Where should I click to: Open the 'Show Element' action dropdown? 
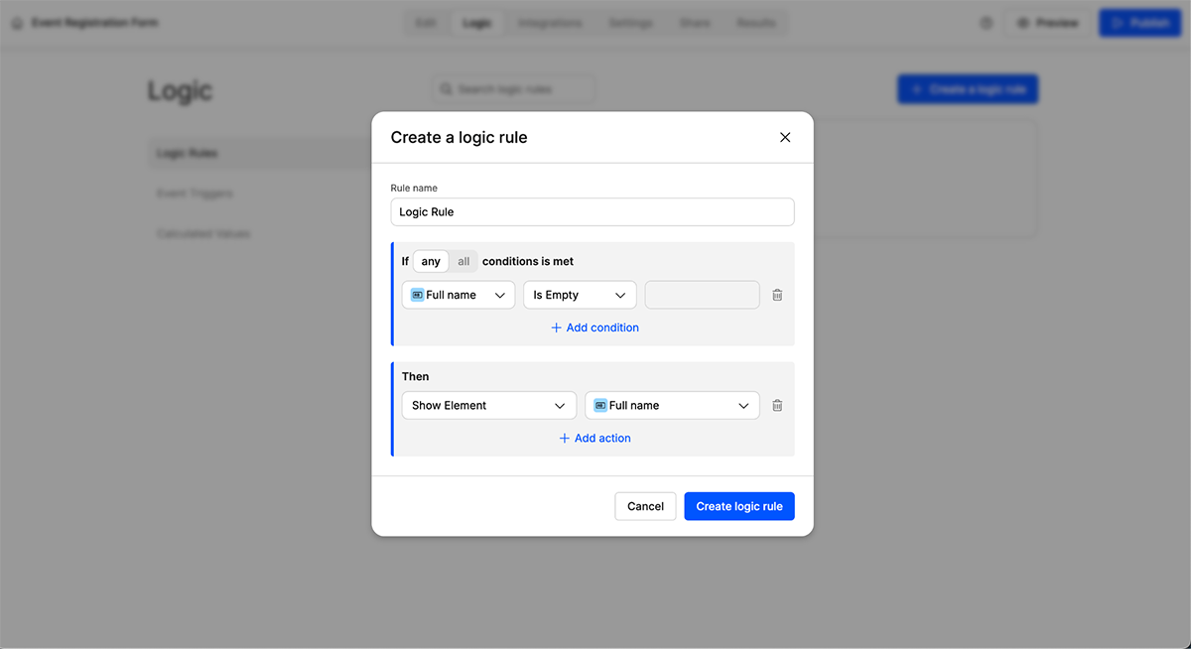pos(488,406)
